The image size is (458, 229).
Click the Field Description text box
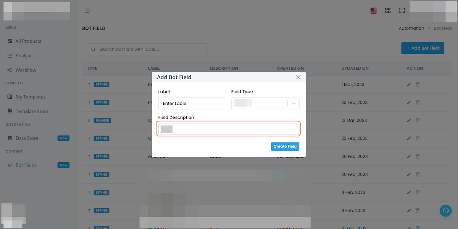(x=229, y=129)
